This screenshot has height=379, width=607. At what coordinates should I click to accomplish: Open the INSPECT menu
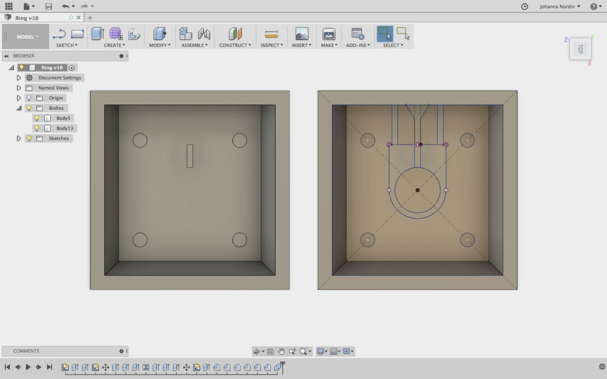coord(272,45)
